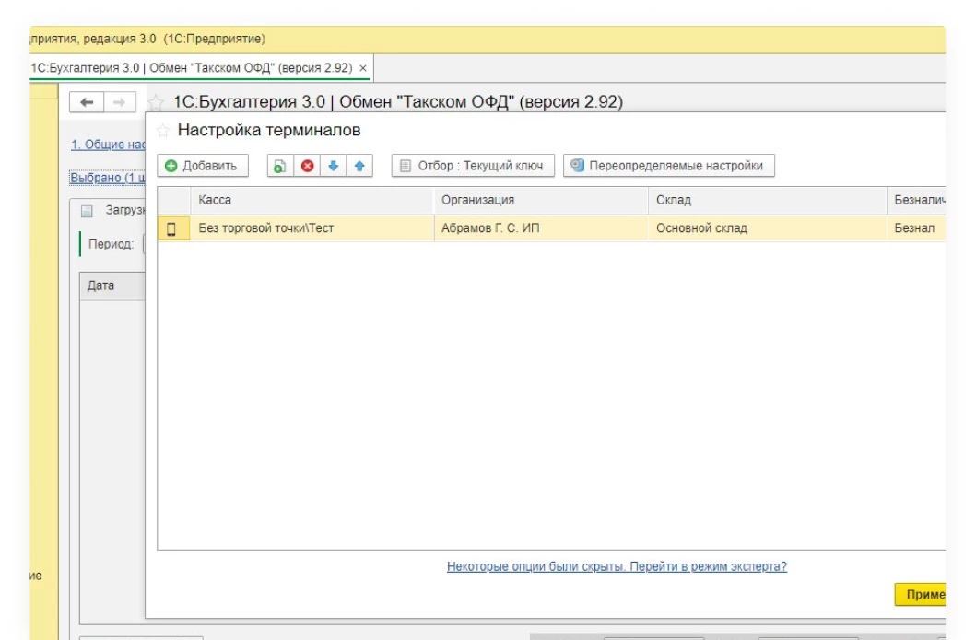Move the row up with blue arrow
Viewport: 976px width, 640px height.
(x=359, y=166)
